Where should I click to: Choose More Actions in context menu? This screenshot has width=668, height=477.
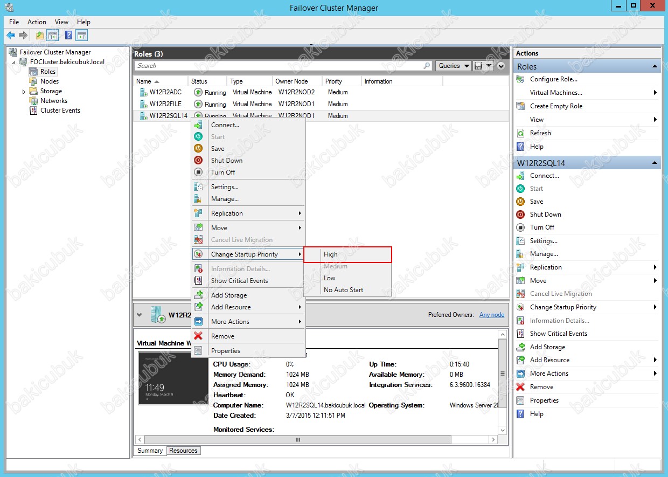[x=248, y=322]
